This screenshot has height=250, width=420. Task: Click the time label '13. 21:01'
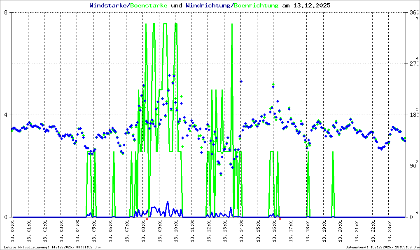pos(357,231)
